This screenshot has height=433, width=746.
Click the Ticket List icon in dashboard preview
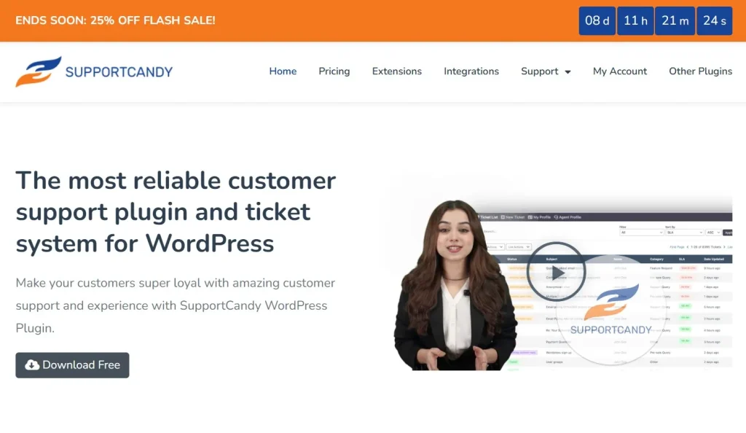479,217
